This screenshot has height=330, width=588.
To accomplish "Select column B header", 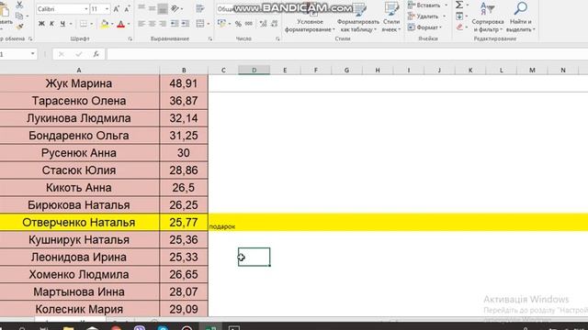I will point(184,70).
